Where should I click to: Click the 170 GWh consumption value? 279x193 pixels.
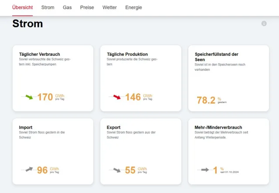(x=45, y=97)
